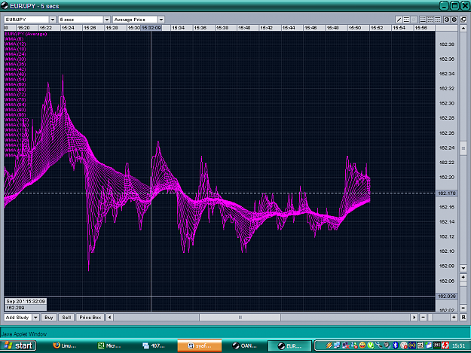Select the WMA (48) legend entry
Viewport: 471px width, 353px height.
coord(15,75)
